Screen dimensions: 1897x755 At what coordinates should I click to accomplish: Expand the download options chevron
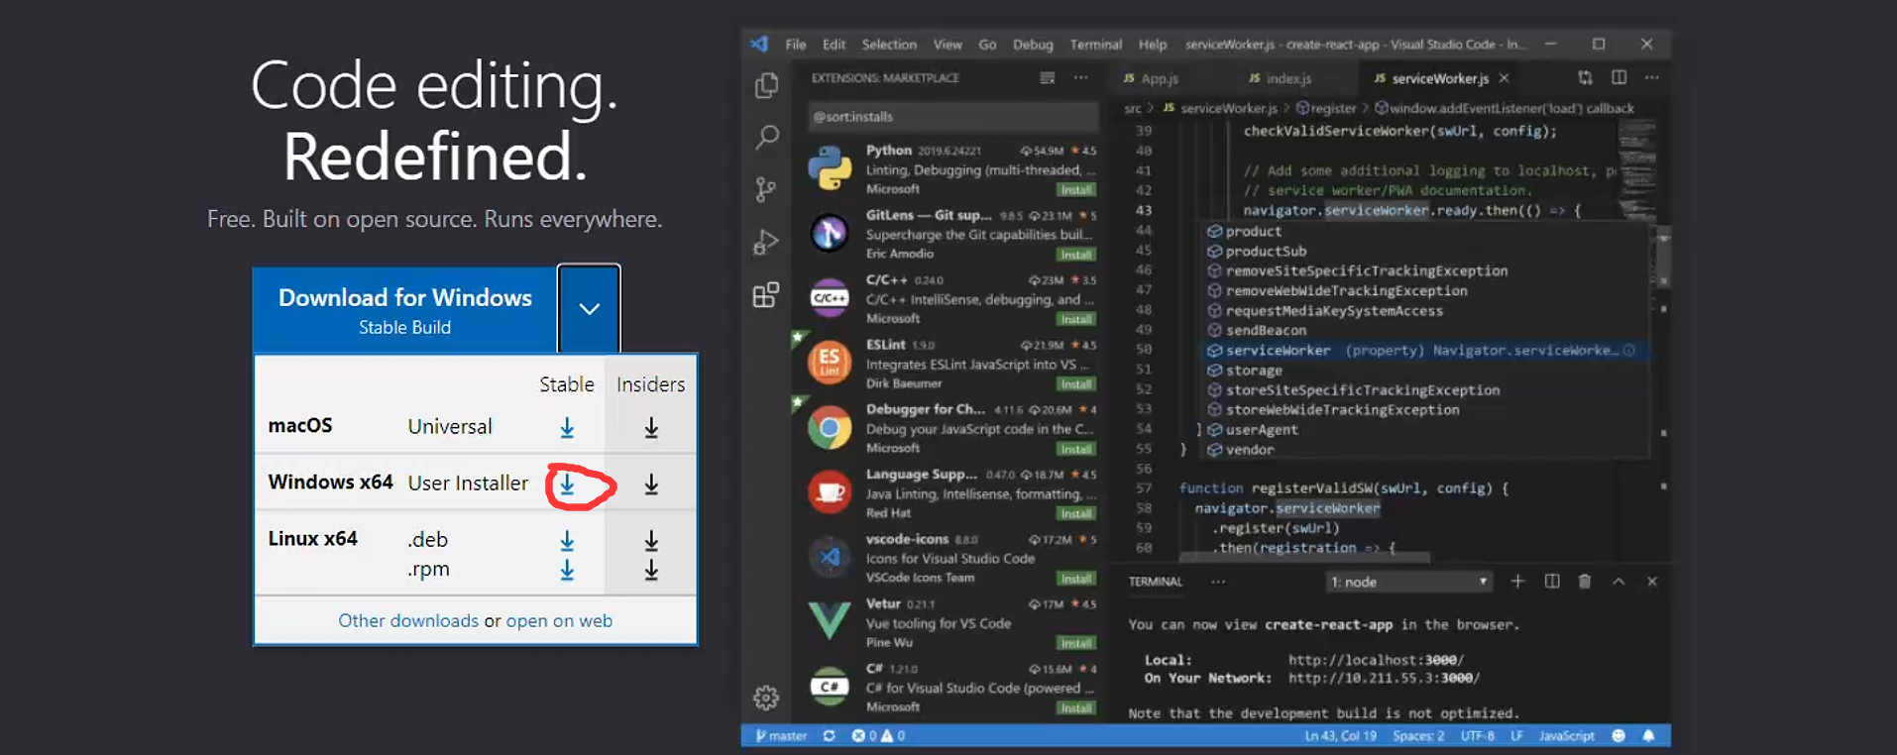tap(589, 308)
